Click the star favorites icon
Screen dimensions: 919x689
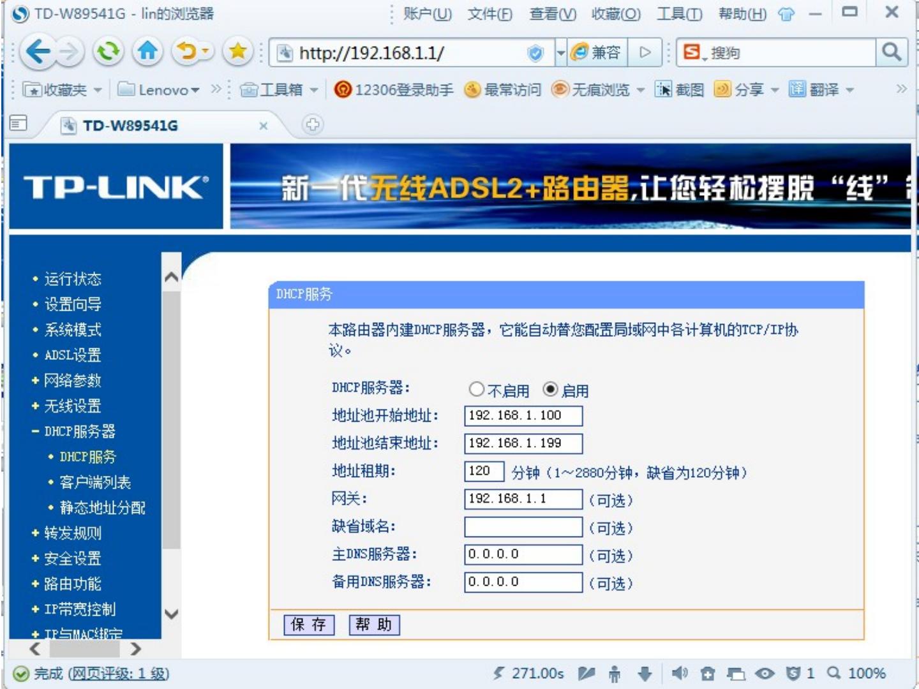pyautogui.click(x=237, y=52)
